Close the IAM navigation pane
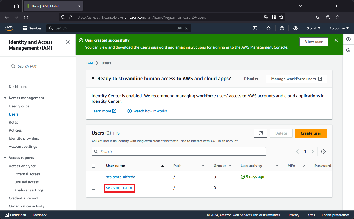Image resolution: width=354 pixels, height=219 pixels. (x=68, y=42)
